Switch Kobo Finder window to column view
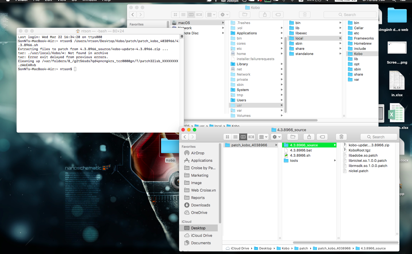 click(191, 15)
